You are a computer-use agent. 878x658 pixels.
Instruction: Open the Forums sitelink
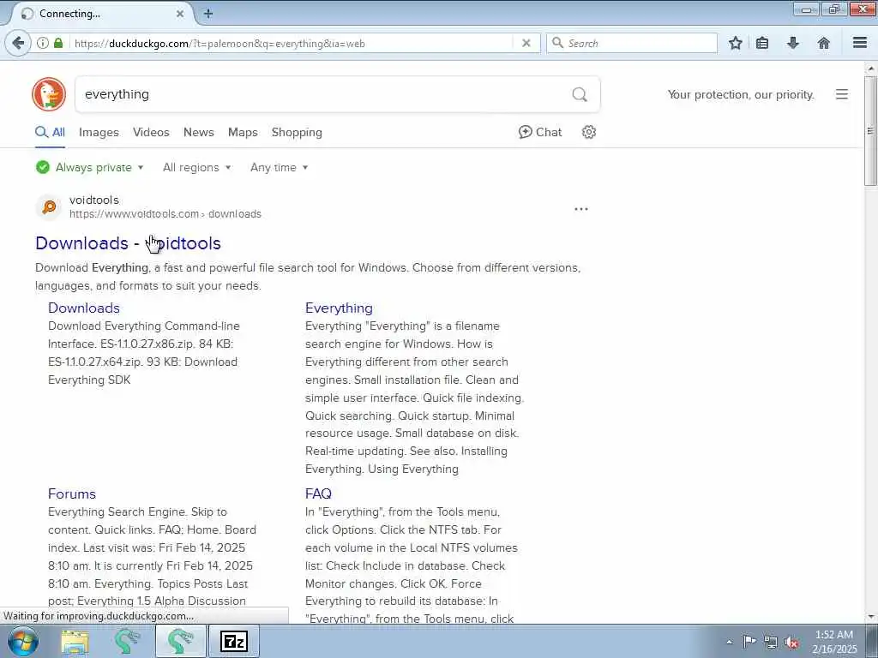click(72, 493)
